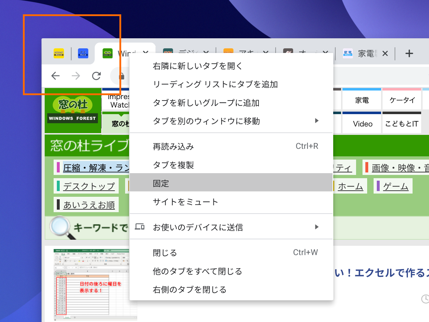Click the 家電Watch tab favicon

347,53
